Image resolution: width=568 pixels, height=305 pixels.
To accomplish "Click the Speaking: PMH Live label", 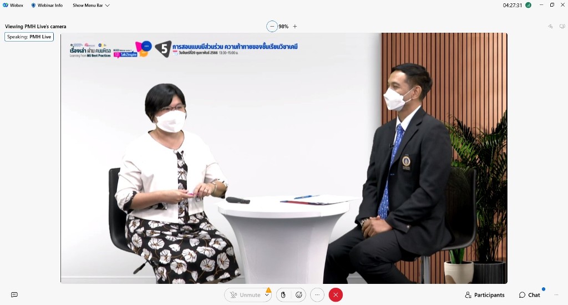I will pyautogui.click(x=29, y=37).
